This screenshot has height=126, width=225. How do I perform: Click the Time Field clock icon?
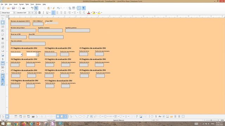[152, 117]
